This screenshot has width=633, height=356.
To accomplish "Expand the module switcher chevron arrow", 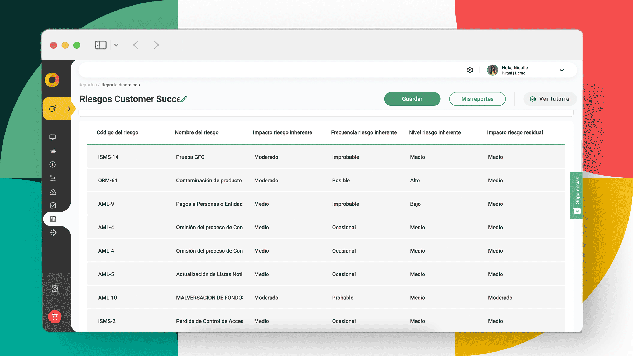I will point(69,108).
